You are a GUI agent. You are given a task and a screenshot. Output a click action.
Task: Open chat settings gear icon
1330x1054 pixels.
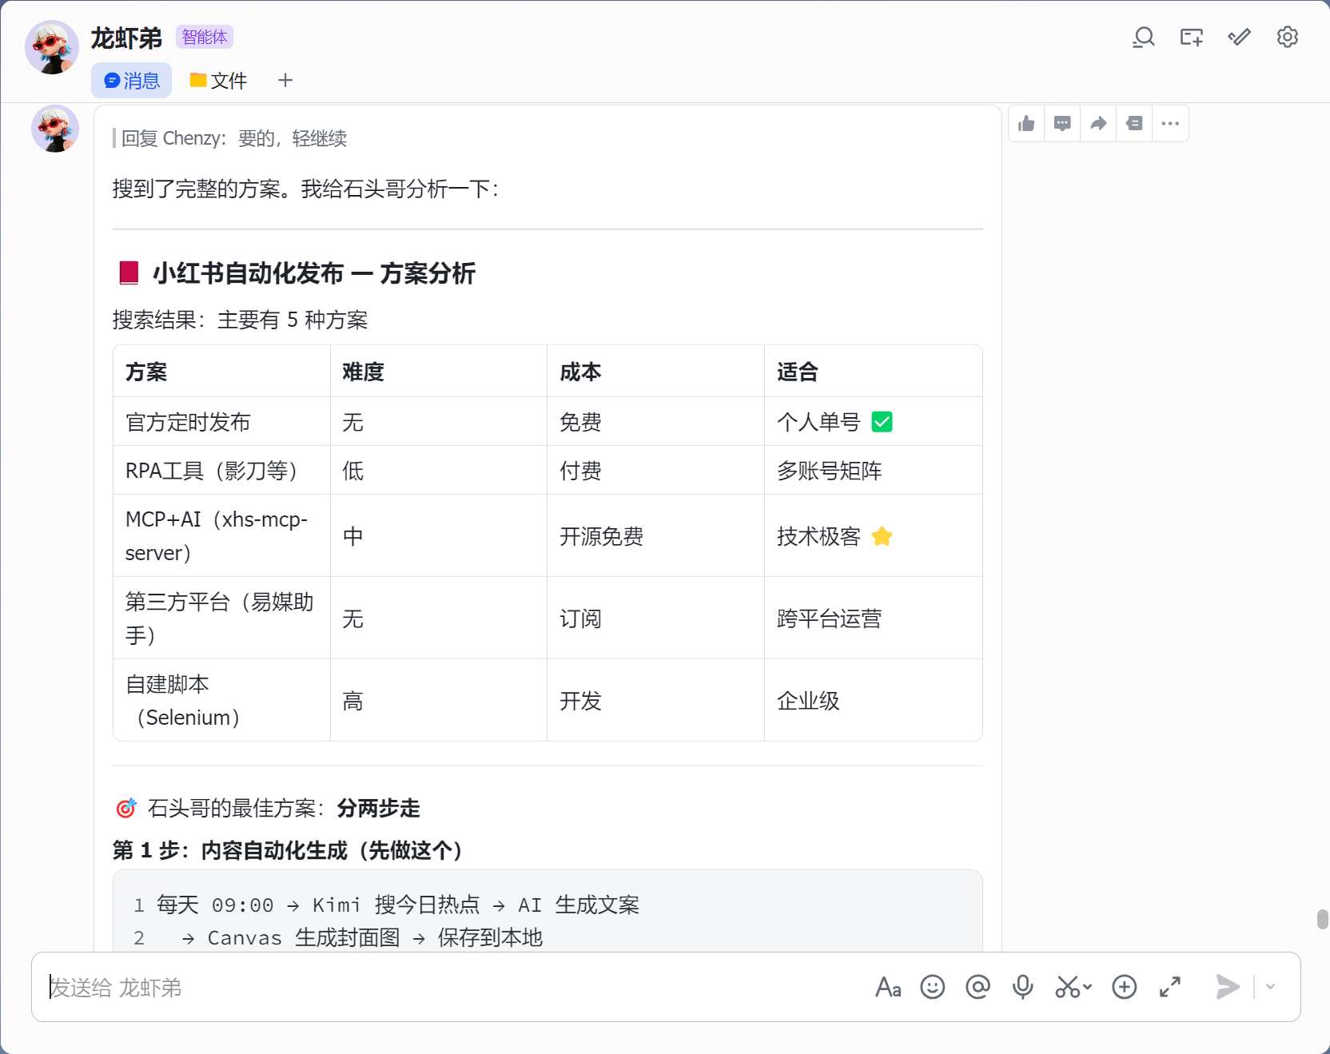1288,38
